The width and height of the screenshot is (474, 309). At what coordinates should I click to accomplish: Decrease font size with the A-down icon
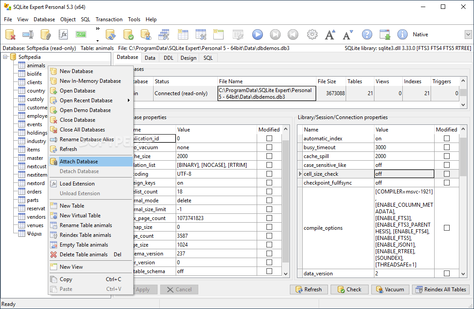click(x=348, y=35)
